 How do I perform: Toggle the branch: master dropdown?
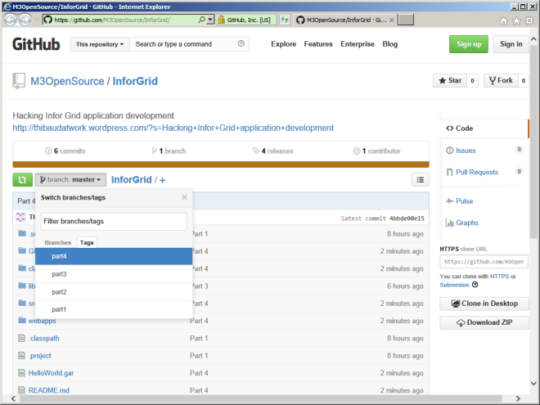pyautogui.click(x=71, y=179)
